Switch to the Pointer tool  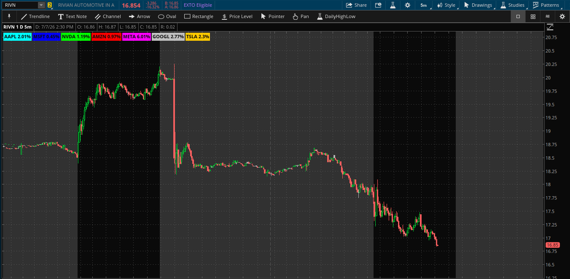(273, 16)
